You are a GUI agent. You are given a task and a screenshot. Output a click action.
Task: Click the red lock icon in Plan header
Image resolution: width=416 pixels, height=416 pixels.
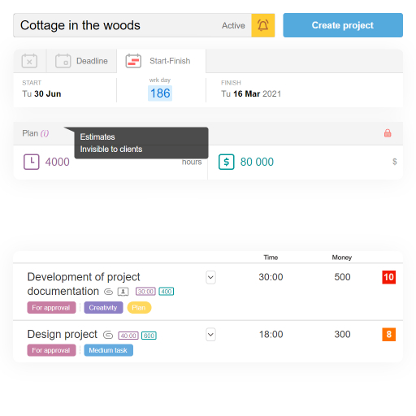(388, 133)
